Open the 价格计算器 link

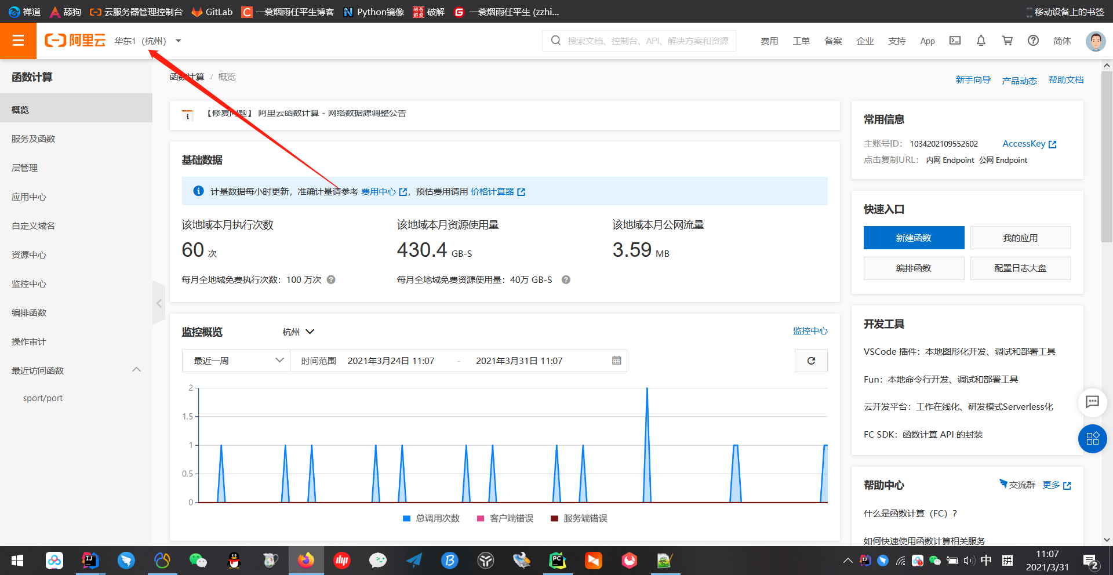click(x=497, y=191)
